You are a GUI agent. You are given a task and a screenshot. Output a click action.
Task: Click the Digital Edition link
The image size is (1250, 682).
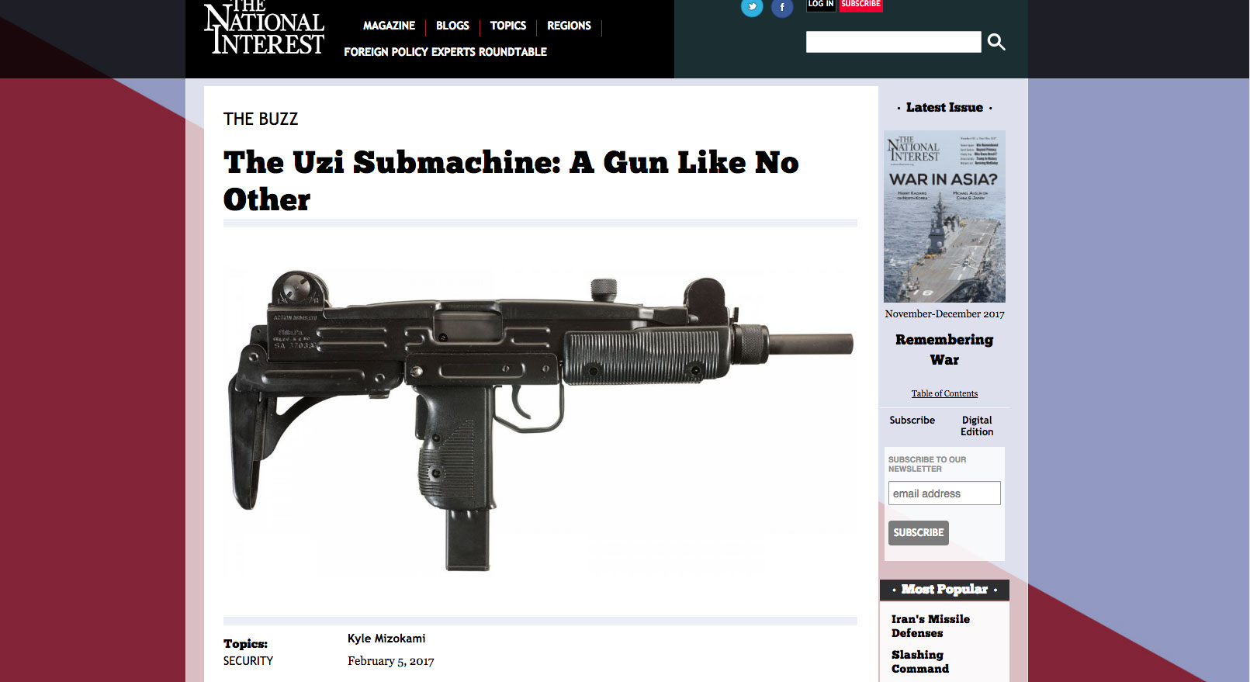(x=977, y=426)
